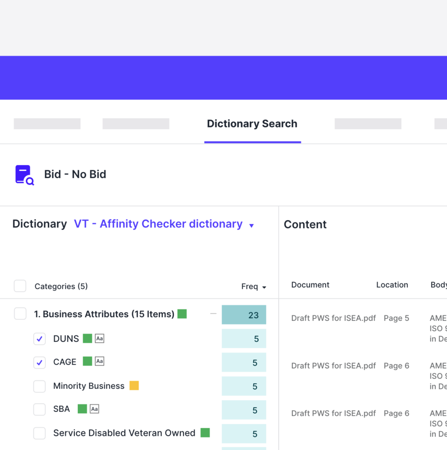447x450 pixels.
Task: Switch to the Dictionary Search tab
Action: click(252, 124)
